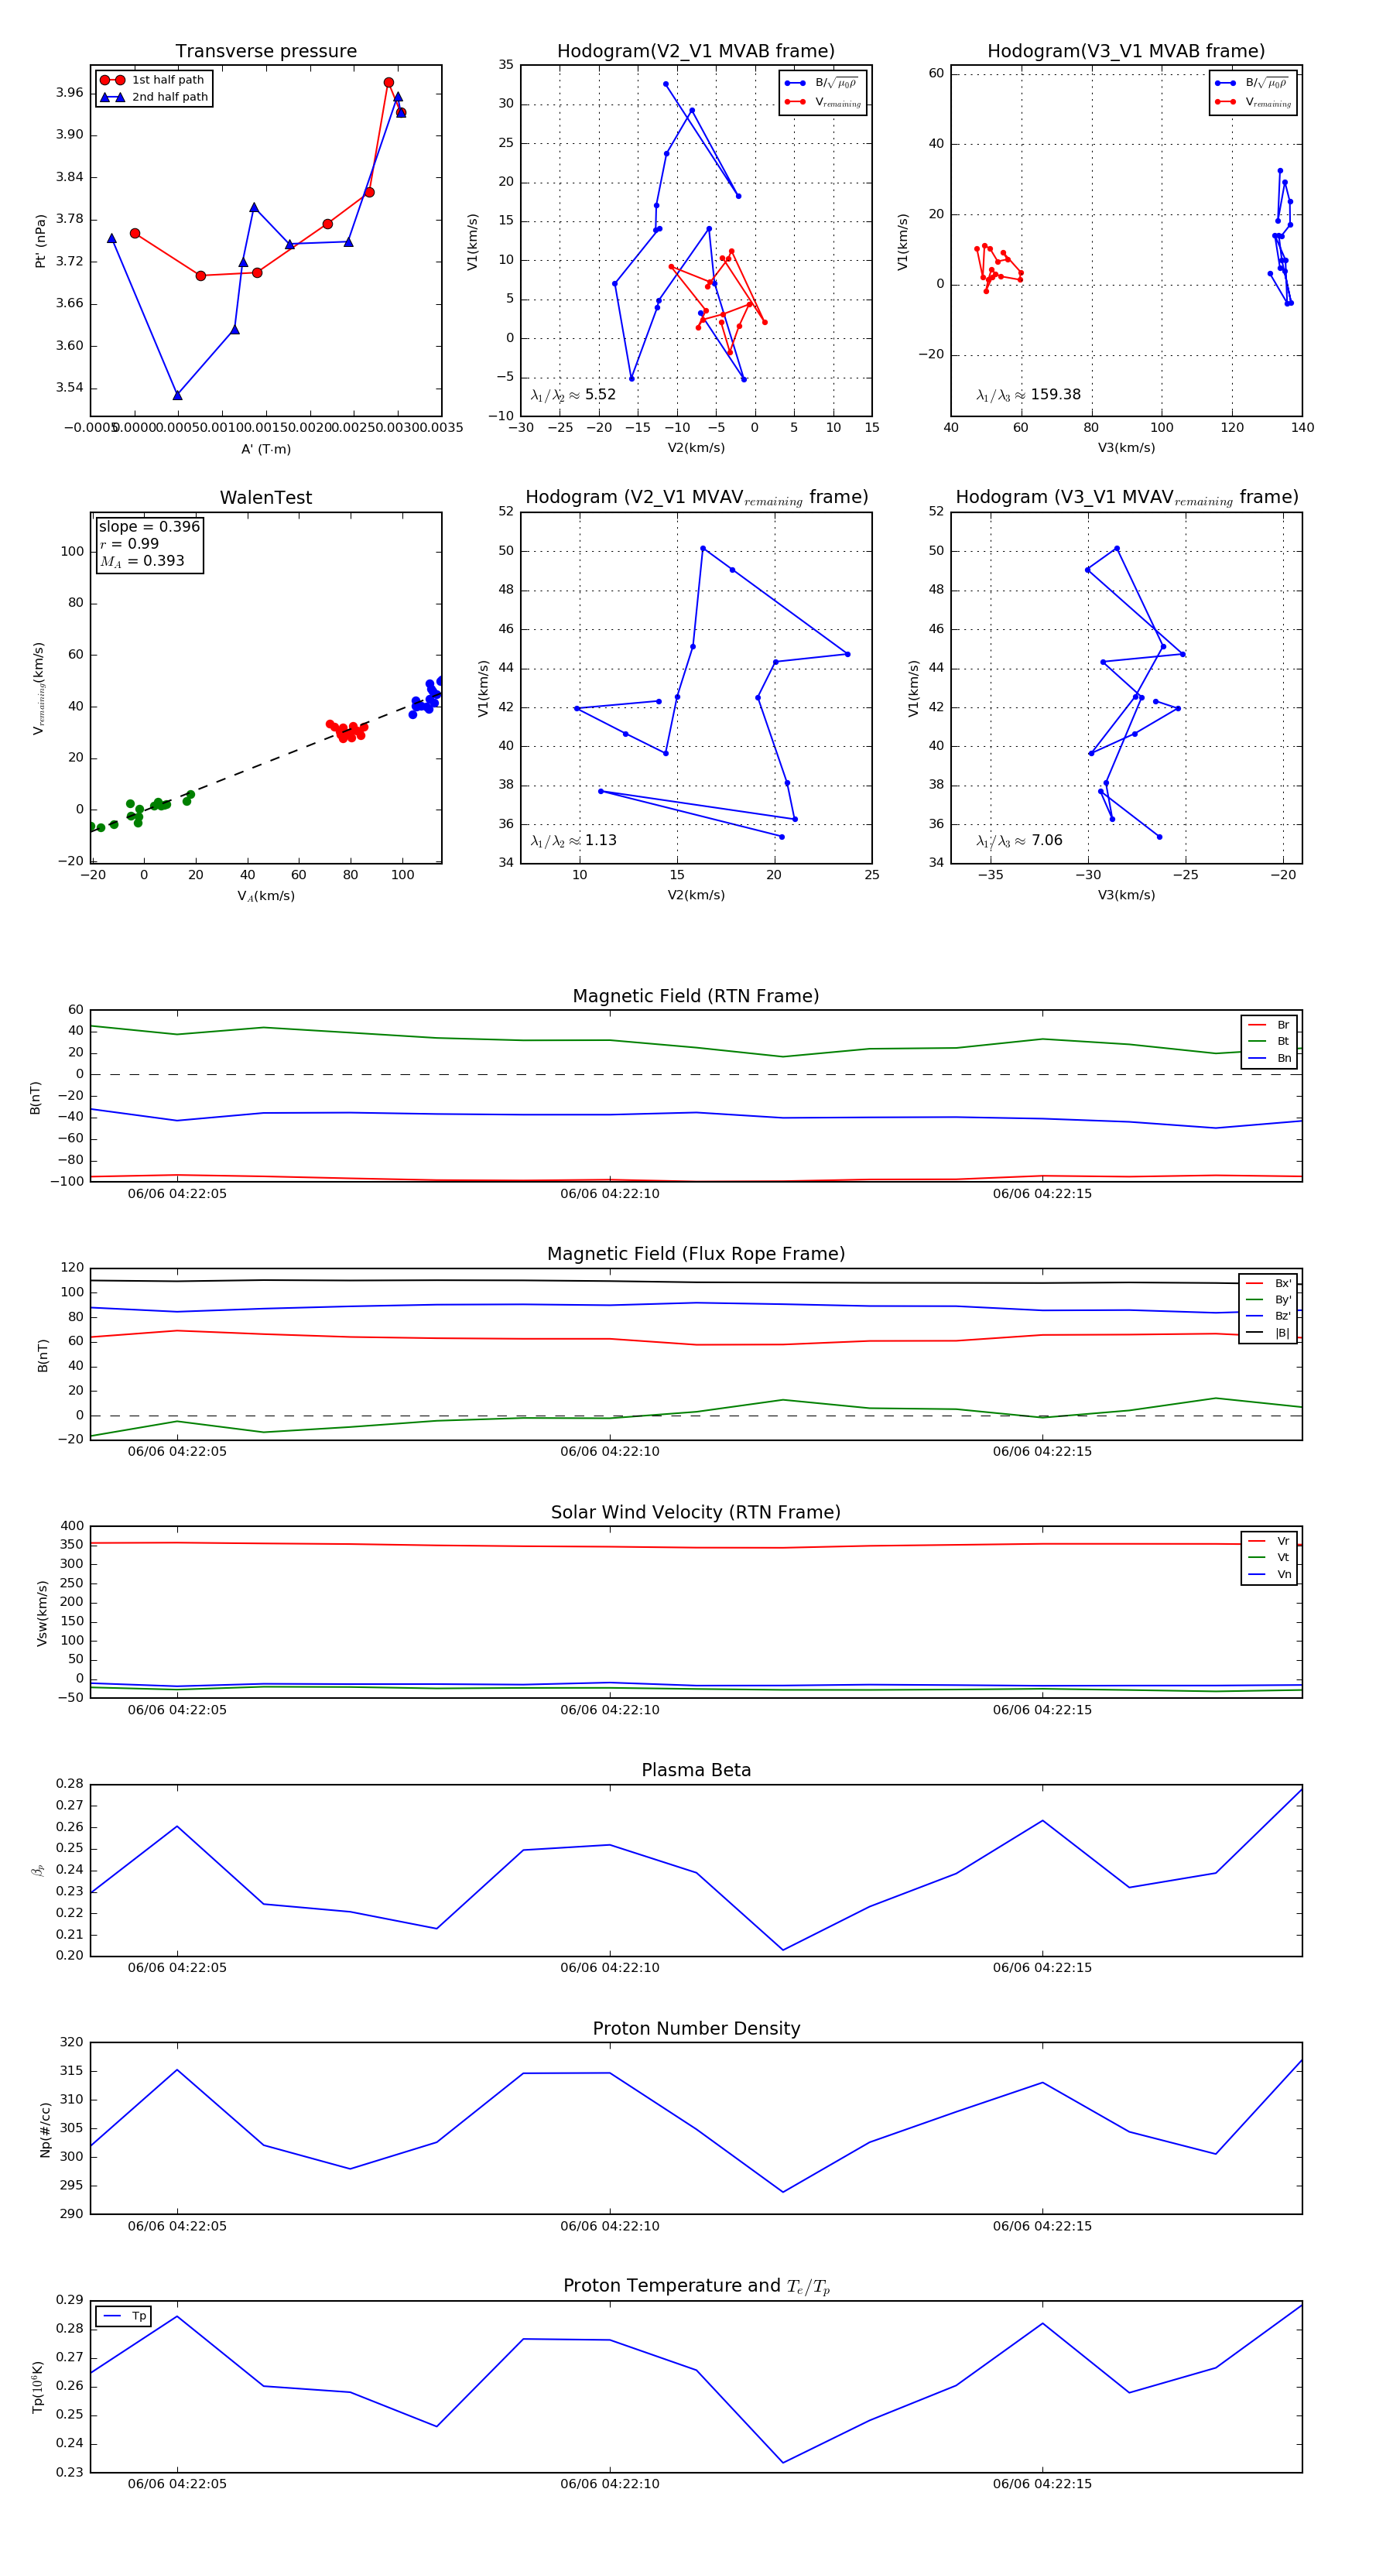The width and height of the screenshot is (1393, 2554).
Task: Click 'Hodogram(V2_V1 MVAB frame)' title
Action: [696, 50]
